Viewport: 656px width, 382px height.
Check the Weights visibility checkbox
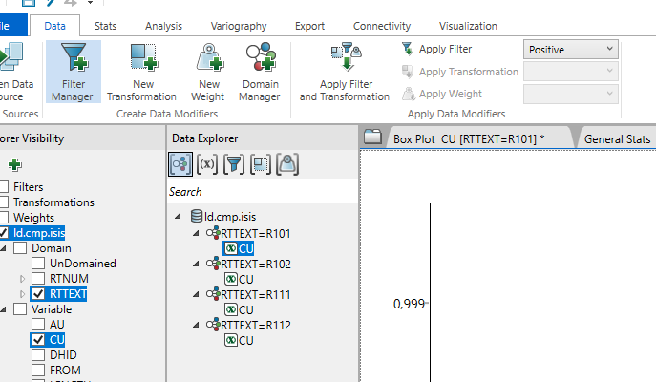[x=4, y=218]
